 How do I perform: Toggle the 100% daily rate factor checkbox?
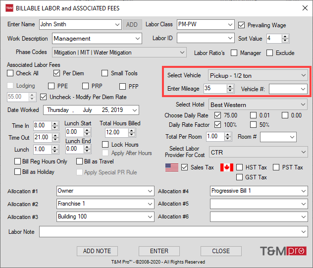217,125
